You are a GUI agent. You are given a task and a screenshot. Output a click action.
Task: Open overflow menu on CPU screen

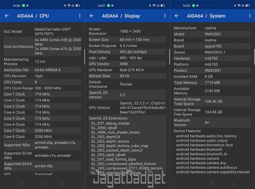(x=80, y=16)
